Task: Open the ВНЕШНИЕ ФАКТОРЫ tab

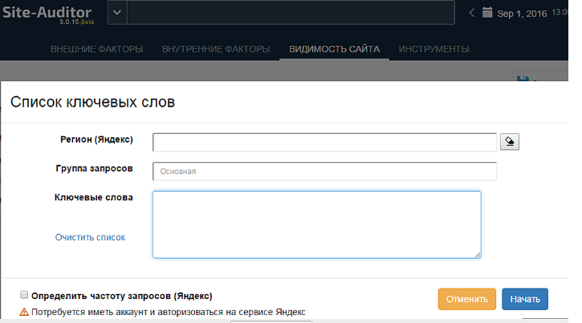Action: (96, 50)
